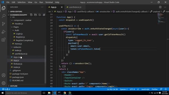Click Prettier in the status bar
Viewport: 169px width, 95px height.
click(154, 89)
